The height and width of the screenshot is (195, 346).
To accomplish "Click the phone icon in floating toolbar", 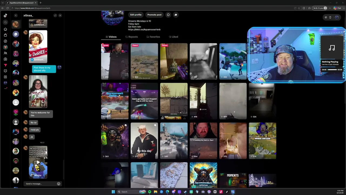I will [x=330, y=17].
